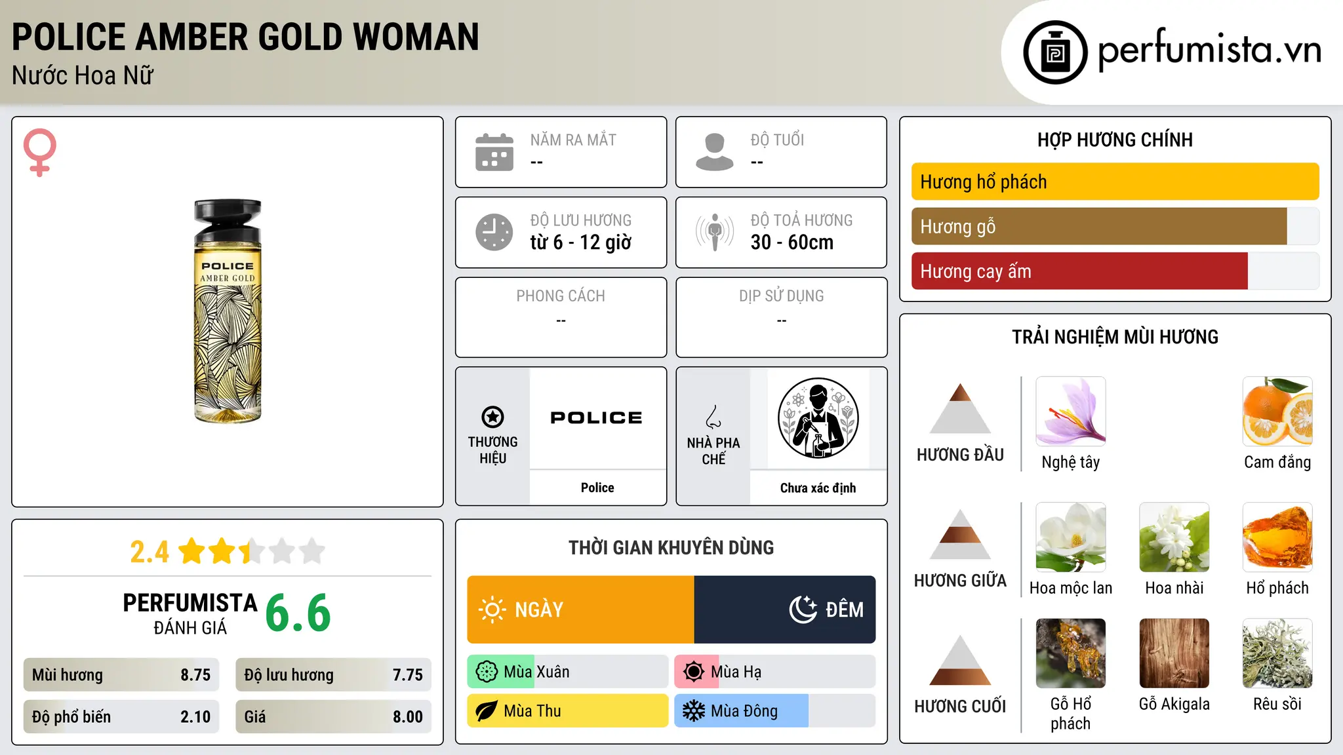1343x755 pixels.
Task: Open the Gỗ Akigala note thumbnail
Action: (x=1174, y=653)
